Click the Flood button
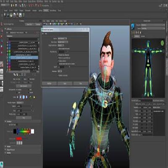168x168 pixels. point(24,118)
